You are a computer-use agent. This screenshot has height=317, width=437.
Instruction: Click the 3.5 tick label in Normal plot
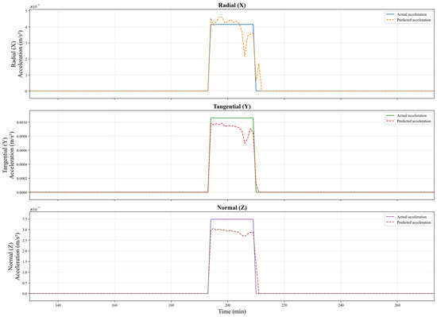(25, 219)
